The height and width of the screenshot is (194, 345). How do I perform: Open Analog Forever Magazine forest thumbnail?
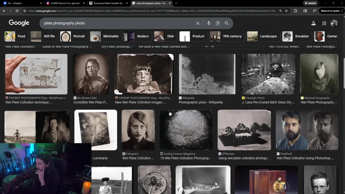click(187, 130)
